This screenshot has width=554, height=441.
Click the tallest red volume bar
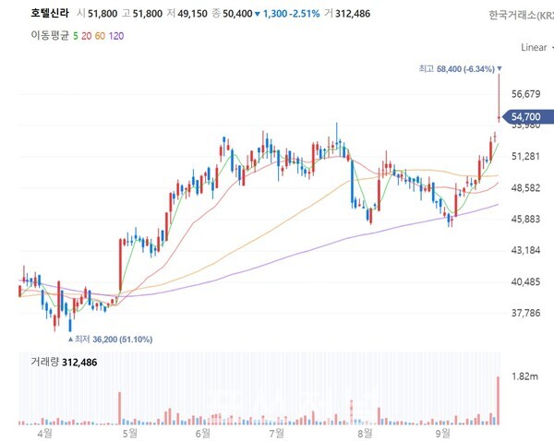click(498, 399)
